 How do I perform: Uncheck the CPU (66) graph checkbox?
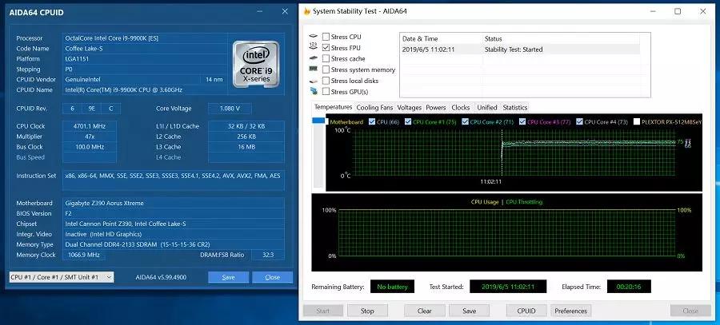pyautogui.click(x=372, y=121)
